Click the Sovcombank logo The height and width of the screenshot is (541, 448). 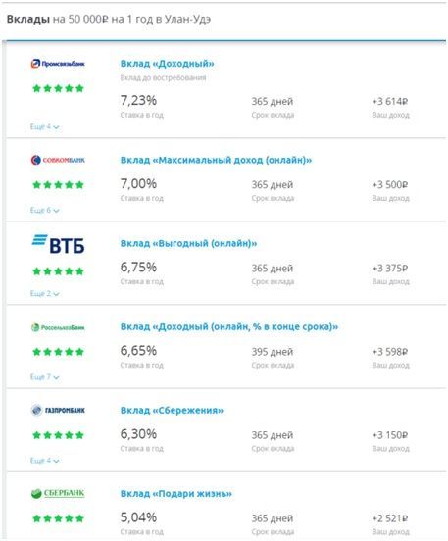pyautogui.click(x=58, y=160)
